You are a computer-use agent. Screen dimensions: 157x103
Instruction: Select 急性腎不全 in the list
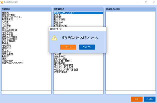click(x=8, y=33)
